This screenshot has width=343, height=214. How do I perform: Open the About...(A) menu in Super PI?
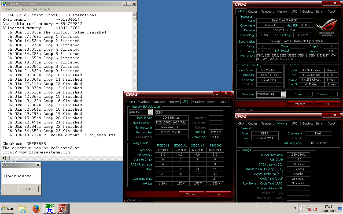29,9
